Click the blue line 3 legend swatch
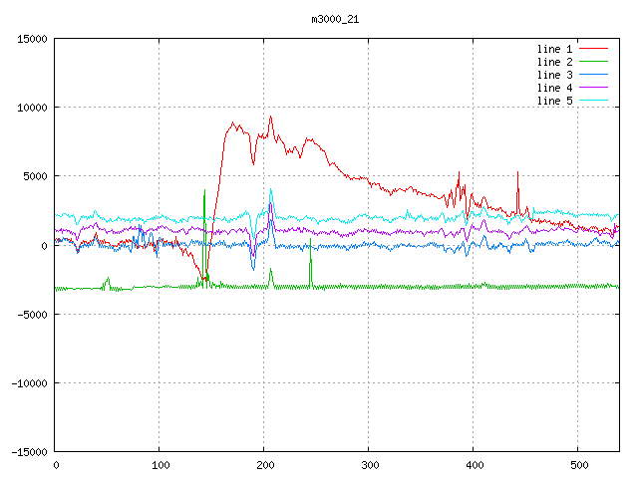638x478 pixels. 594,75
